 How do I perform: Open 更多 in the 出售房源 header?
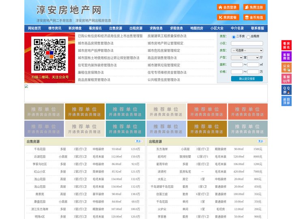139,142
